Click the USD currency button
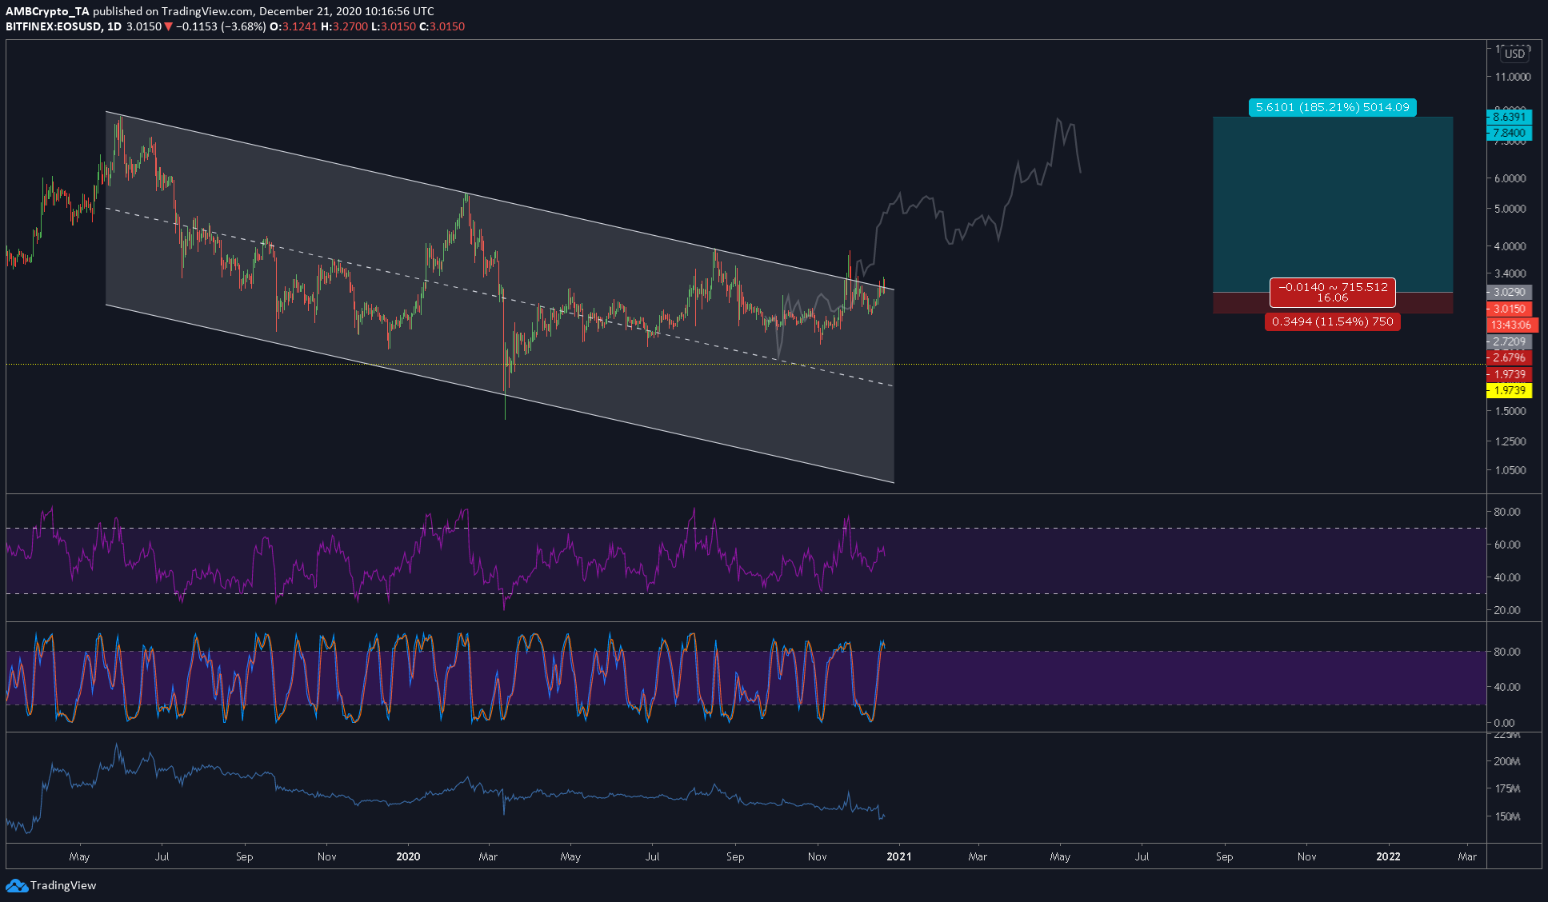1548x902 pixels. [x=1514, y=54]
